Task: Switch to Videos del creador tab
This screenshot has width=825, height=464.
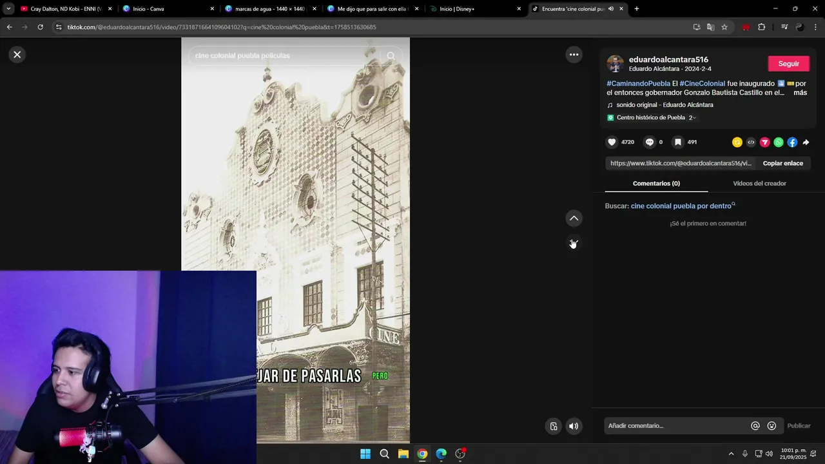Action: (759, 184)
